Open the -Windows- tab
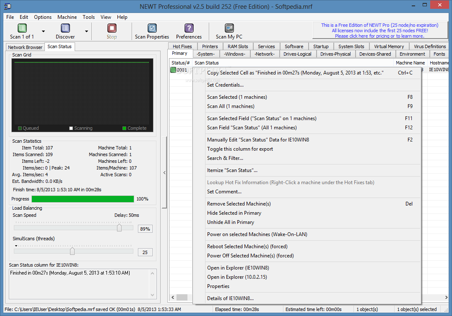The height and width of the screenshot is (316, 452). coord(235,54)
